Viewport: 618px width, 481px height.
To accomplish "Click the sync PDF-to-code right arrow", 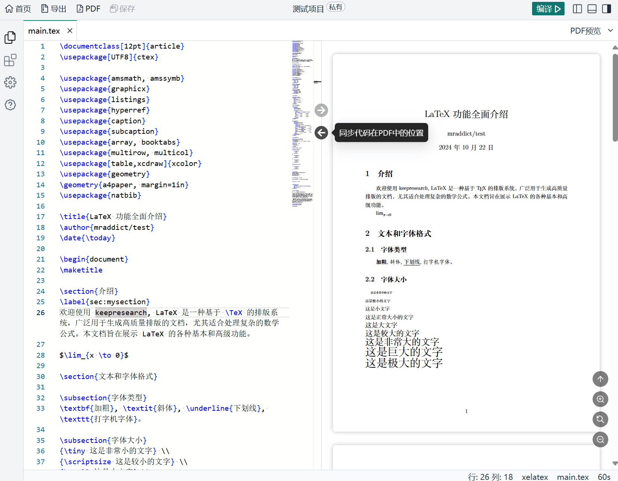I will [321, 110].
